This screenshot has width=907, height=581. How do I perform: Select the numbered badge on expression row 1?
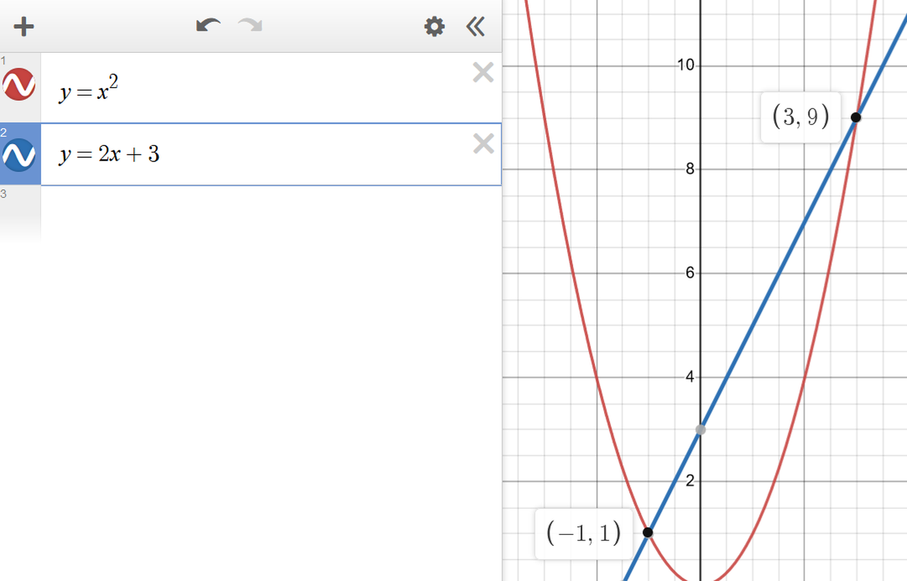pyautogui.click(x=5, y=61)
